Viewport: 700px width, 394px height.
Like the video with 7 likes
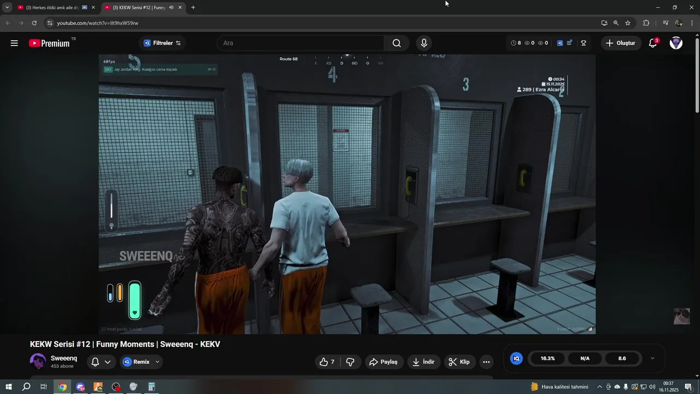(x=327, y=362)
